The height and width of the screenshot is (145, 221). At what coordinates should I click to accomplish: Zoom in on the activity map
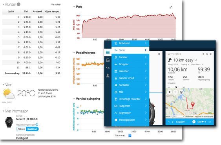point(170,92)
